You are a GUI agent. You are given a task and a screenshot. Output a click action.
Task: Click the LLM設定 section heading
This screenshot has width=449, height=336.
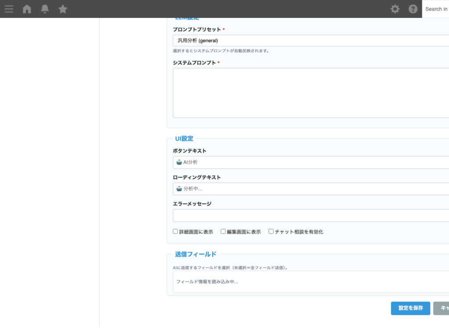187,18
